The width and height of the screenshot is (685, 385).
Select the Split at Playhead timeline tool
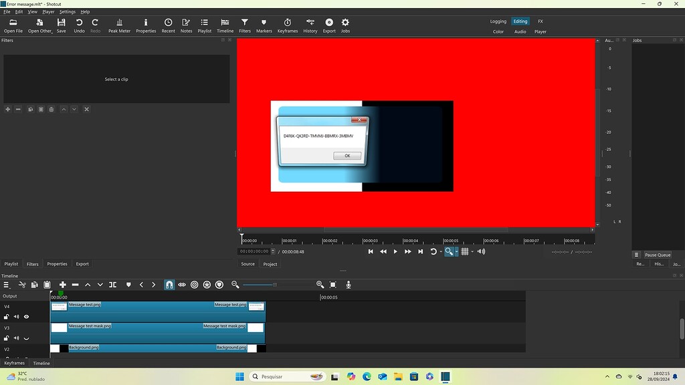113,285
